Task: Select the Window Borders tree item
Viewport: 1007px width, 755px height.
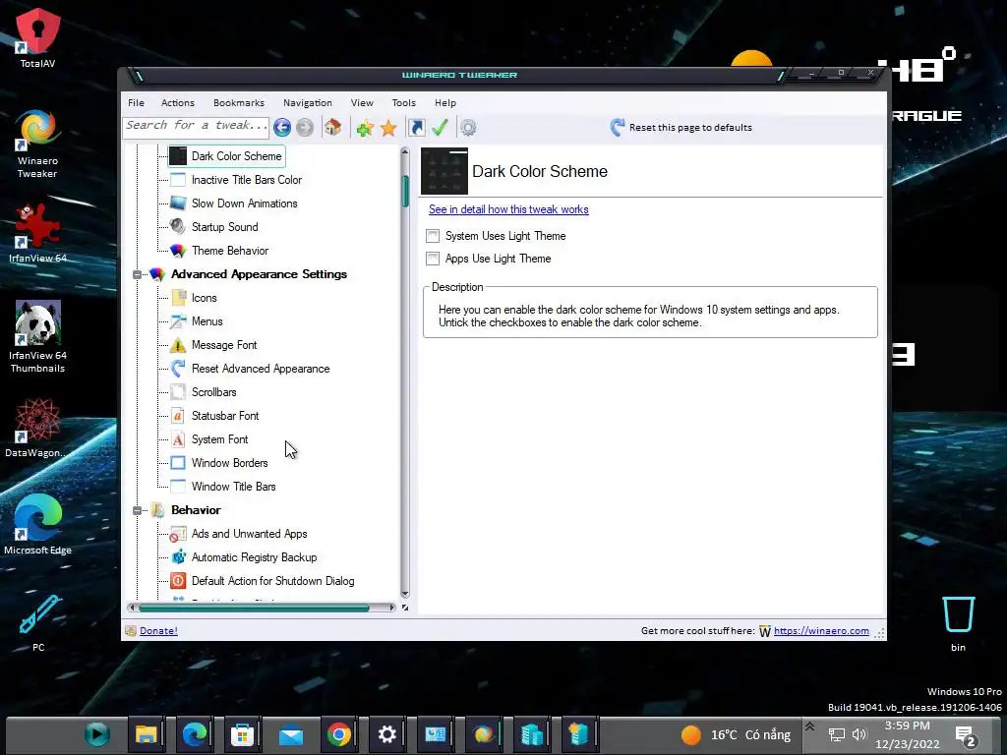Action: coord(229,463)
